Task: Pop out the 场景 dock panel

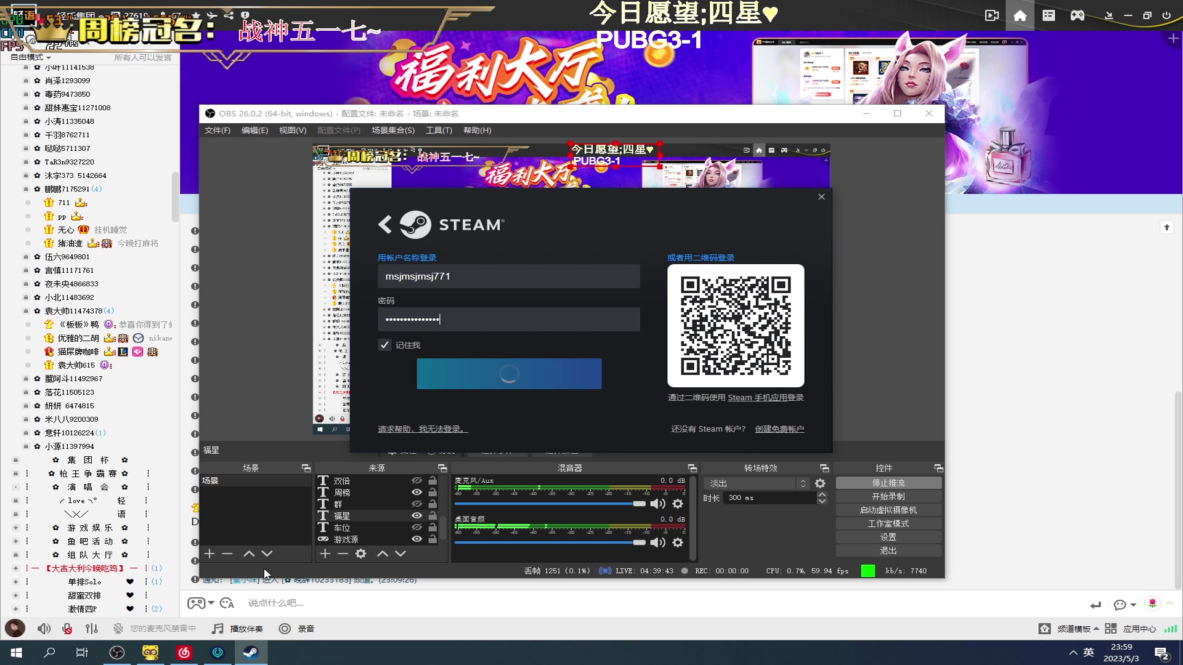Action: pyautogui.click(x=306, y=469)
